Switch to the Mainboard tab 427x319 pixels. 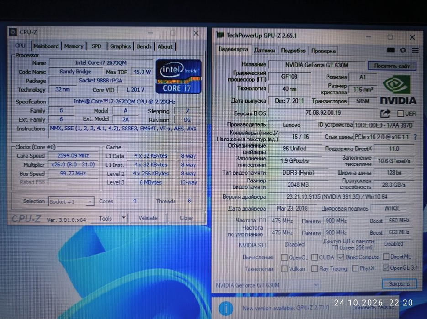pyautogui.click(x=46, y=46)
